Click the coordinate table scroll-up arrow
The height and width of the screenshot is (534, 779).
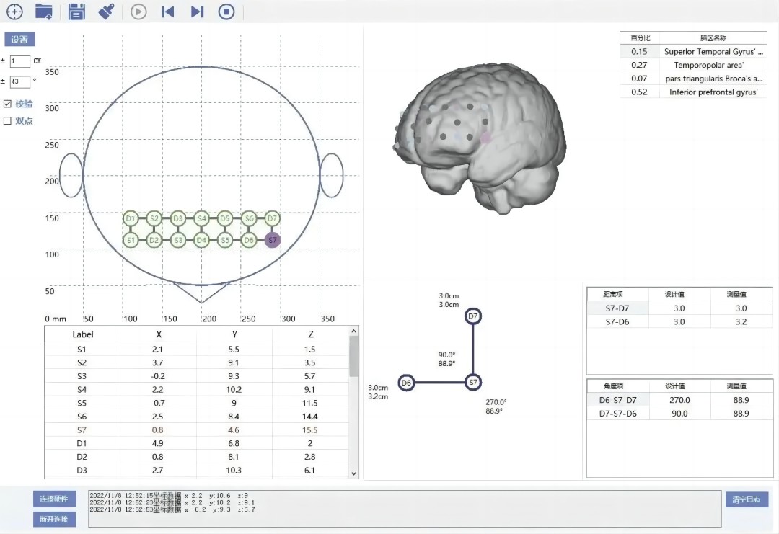pos(353,331)
